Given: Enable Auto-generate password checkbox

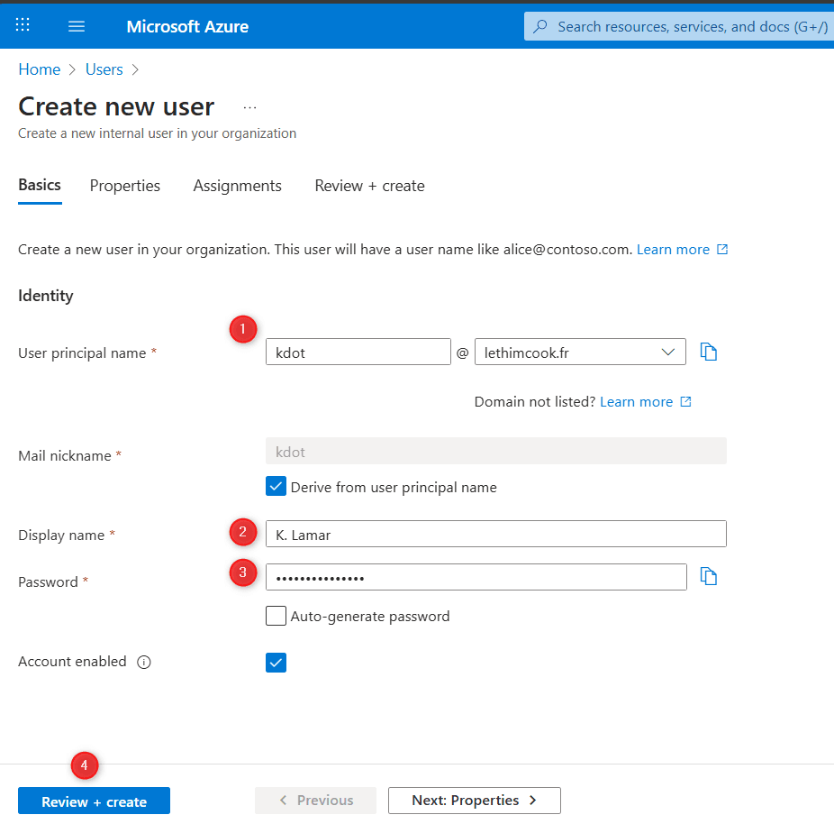Looking at the screenshot, I should coord(276,617).
